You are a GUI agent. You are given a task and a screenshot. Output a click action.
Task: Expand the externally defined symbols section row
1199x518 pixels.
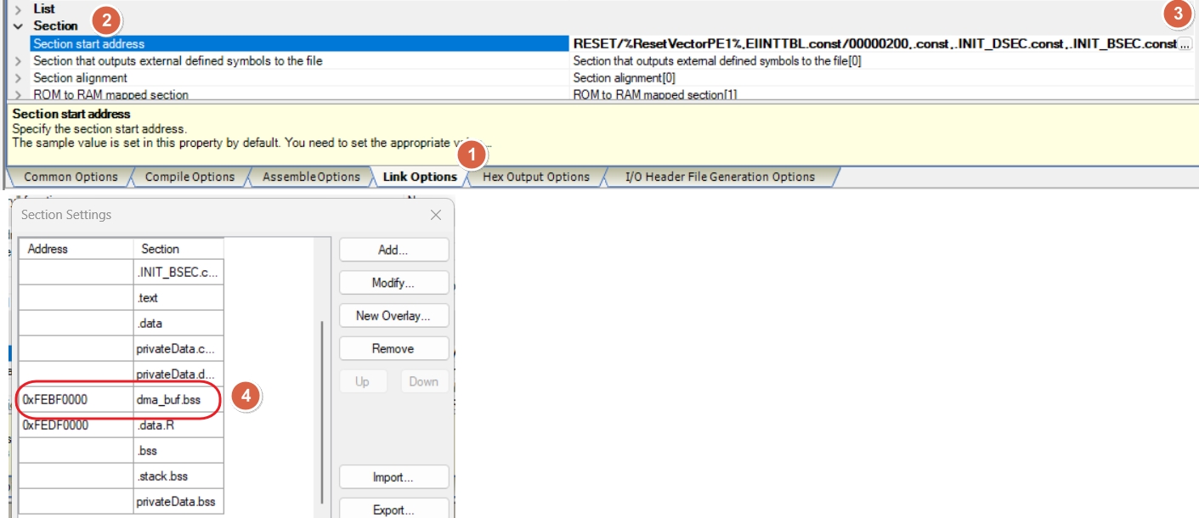18,61
